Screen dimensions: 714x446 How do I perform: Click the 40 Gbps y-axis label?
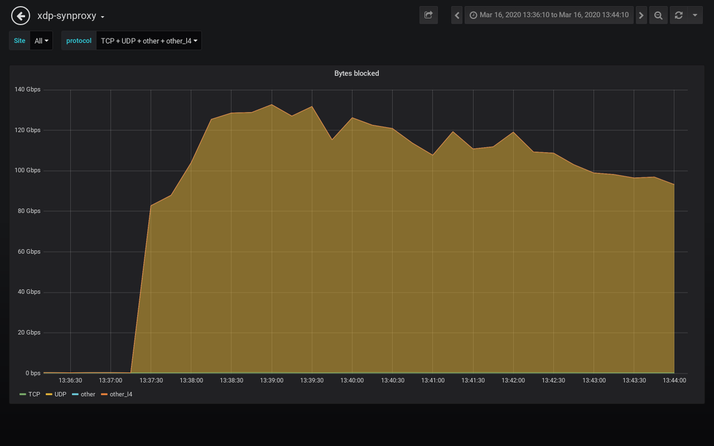(29, 292)
